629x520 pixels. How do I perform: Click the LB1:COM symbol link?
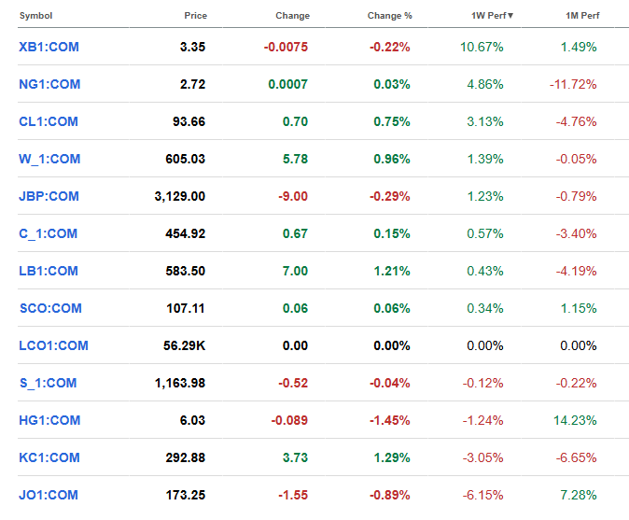click(49, 271)
